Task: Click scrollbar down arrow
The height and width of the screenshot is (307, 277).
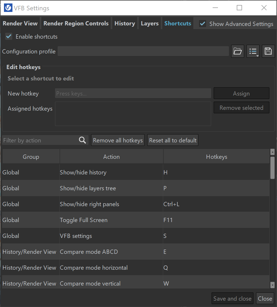Action: point(272,285)
